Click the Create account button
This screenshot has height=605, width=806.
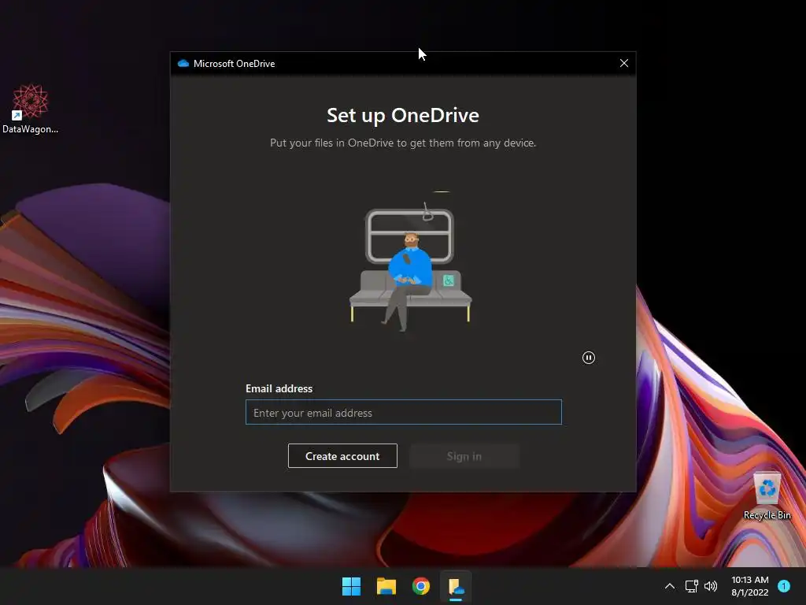click(x=342, y=456)
